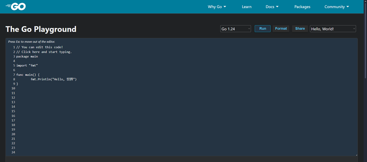Viewport: 367px width, 162px height.
Task: Open the Hello, World! examples selector
Action: tap(333, 29)
